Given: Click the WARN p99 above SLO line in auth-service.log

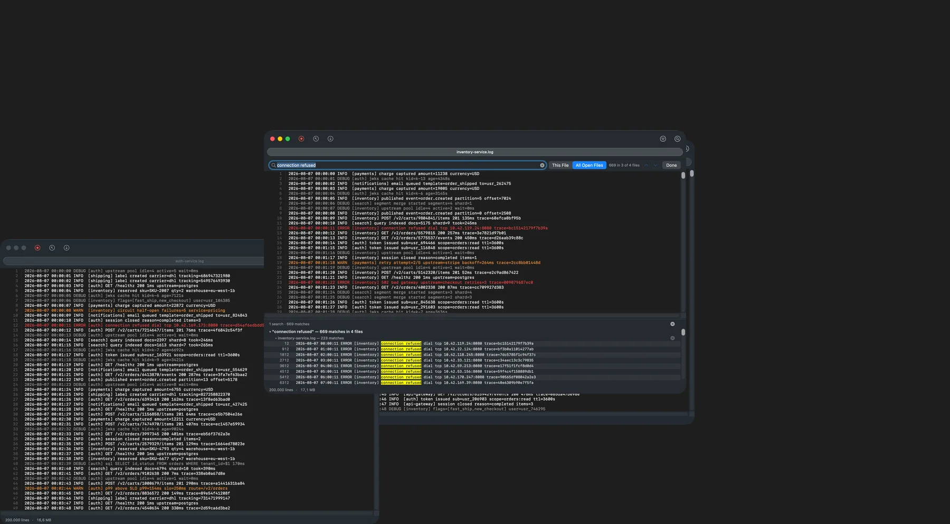Looking at the screenshot, I should (x=126, y=488).
